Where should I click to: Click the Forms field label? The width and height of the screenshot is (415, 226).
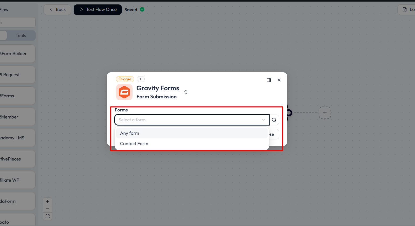[x=121, y=110]
